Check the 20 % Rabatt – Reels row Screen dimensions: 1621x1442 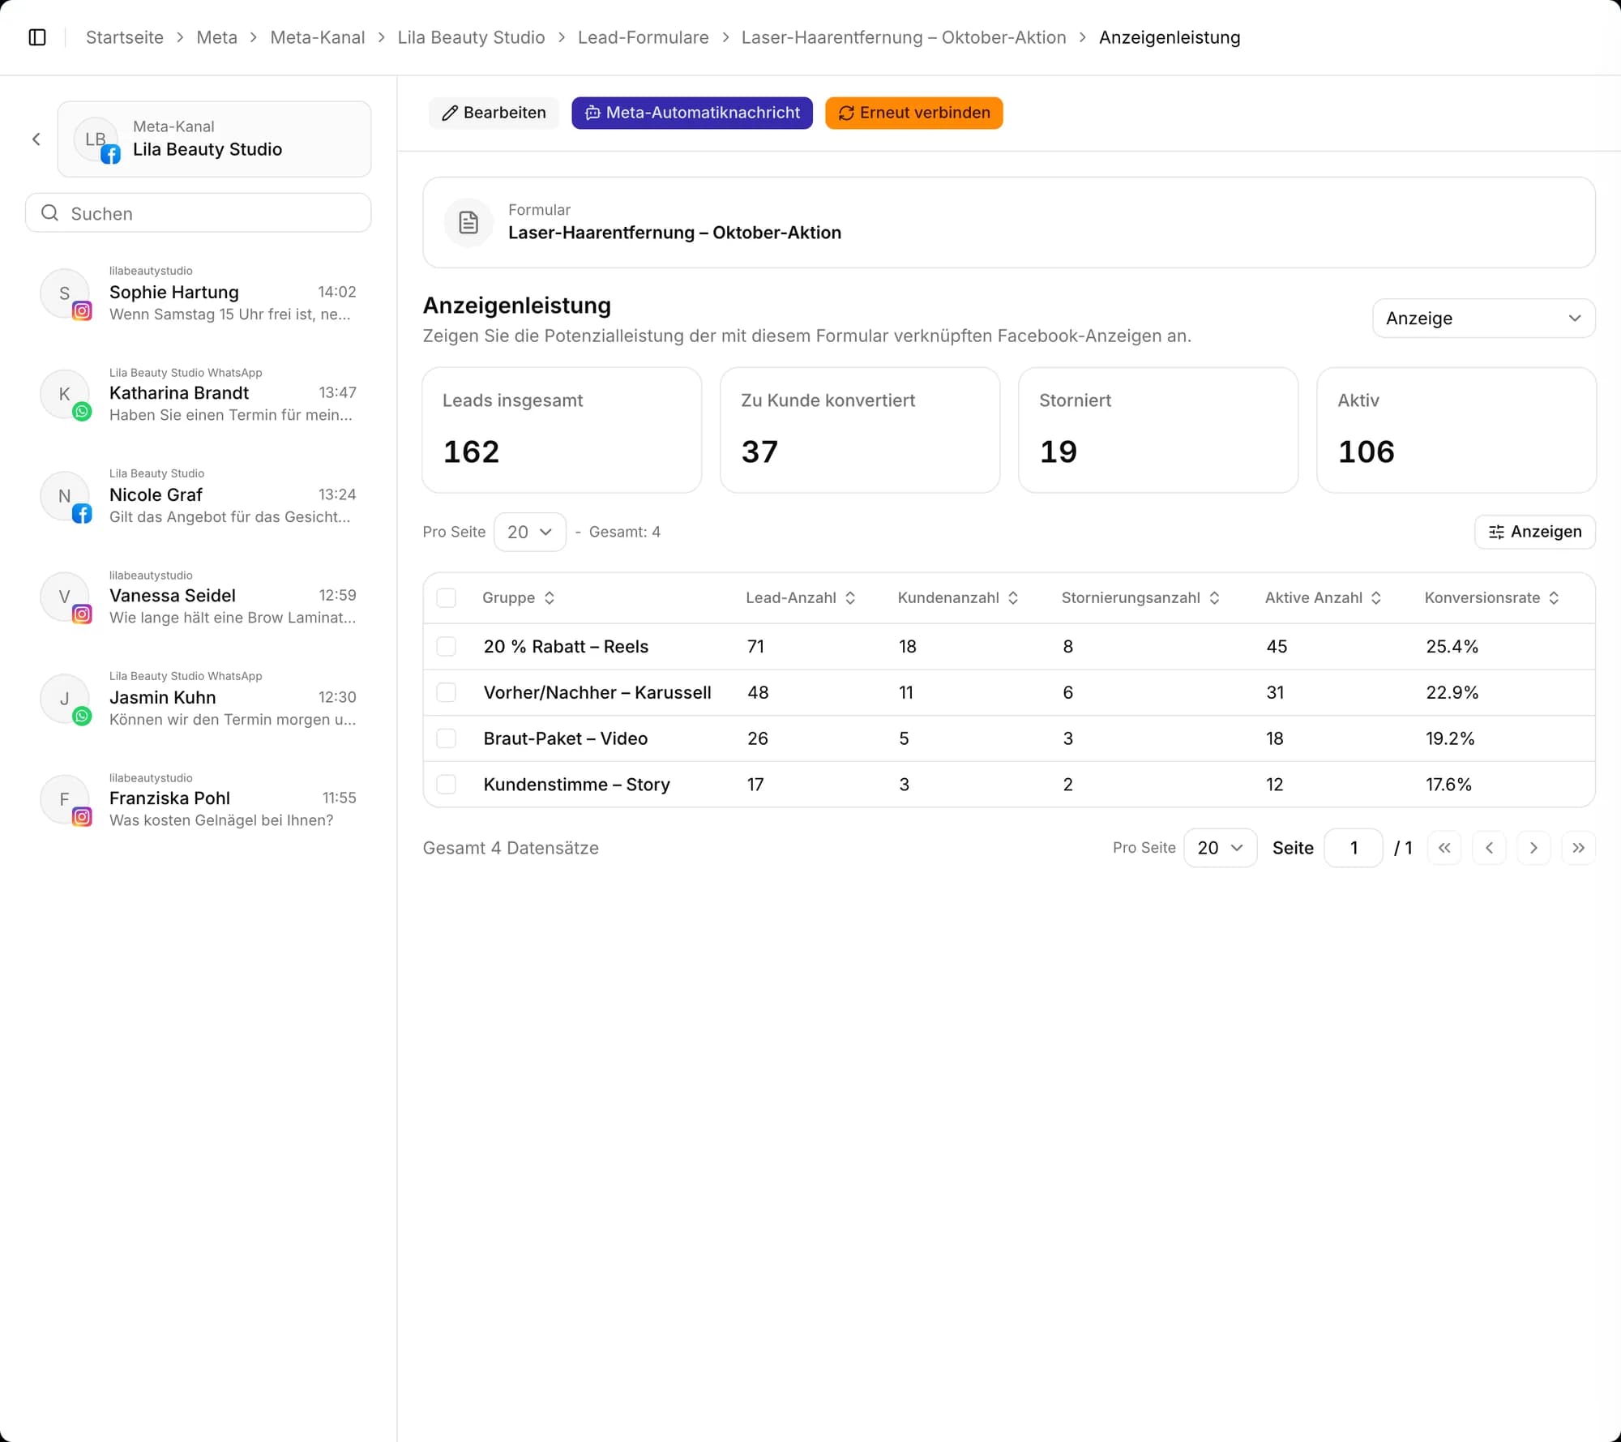click(x=447, y=646)
